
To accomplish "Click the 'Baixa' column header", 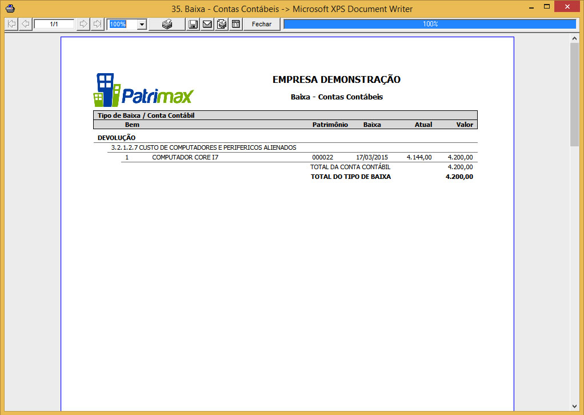I will (x=372, y=125).
